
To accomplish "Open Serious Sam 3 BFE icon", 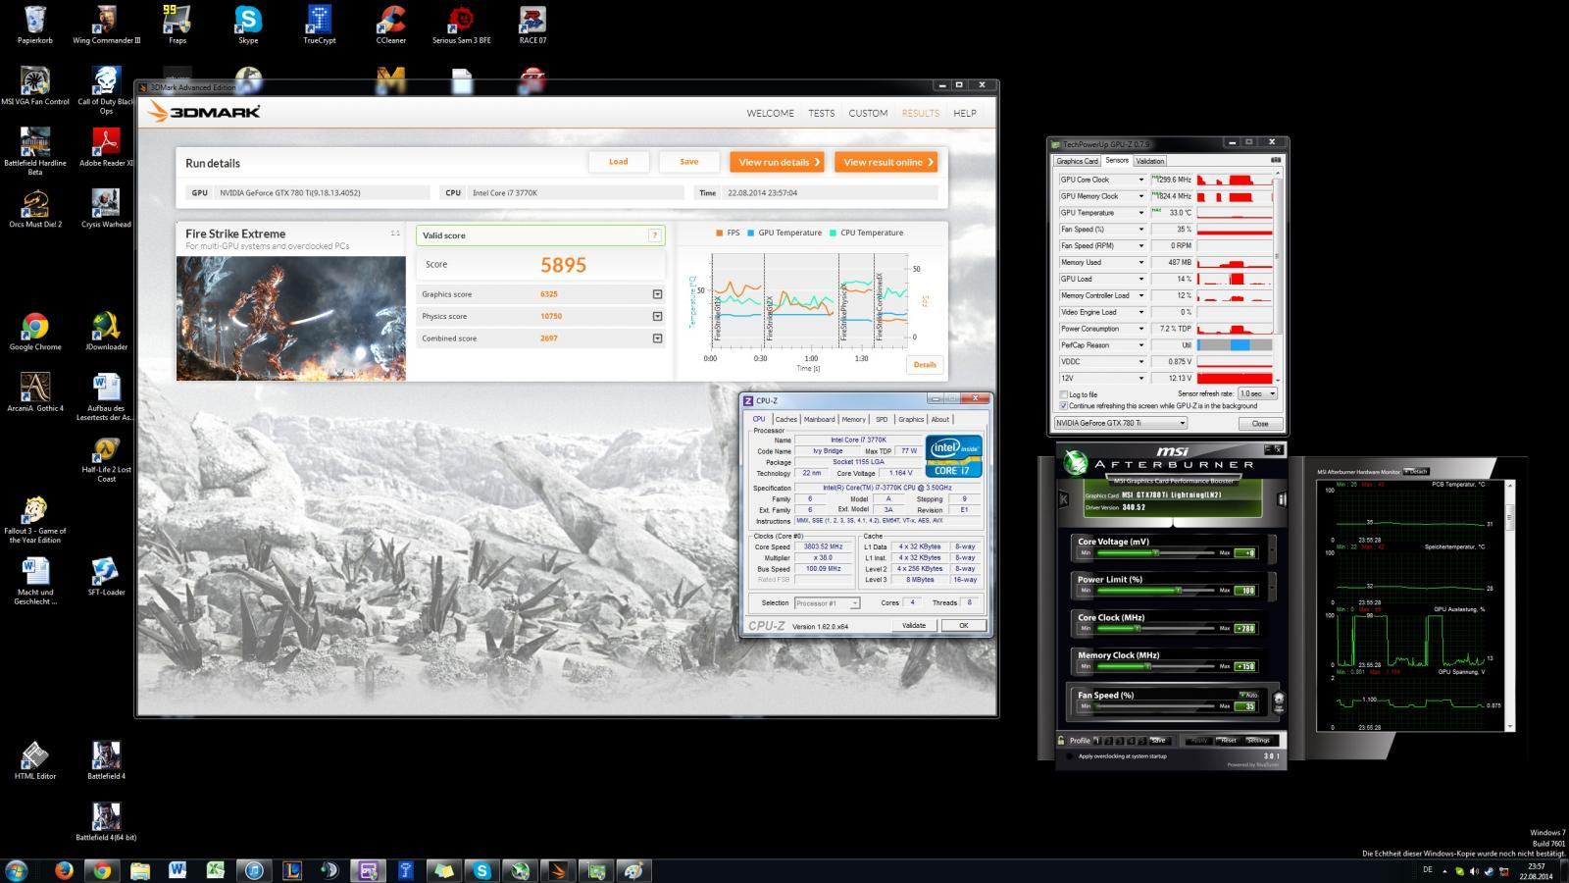I will tap(461, 25).
